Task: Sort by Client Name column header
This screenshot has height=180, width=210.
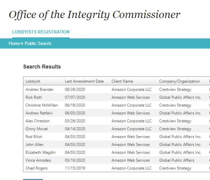Action: [122, 81]
